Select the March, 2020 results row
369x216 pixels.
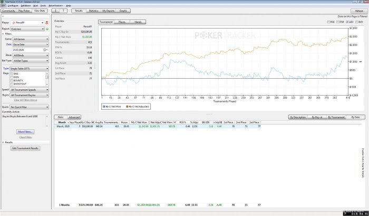158,126
